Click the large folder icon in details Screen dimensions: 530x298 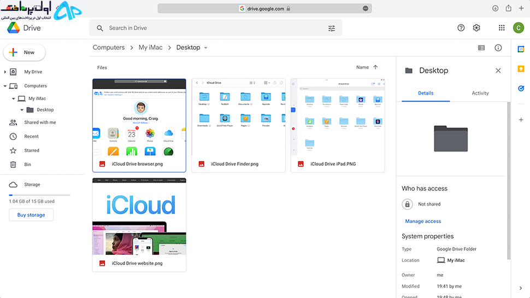pos(451,138)
